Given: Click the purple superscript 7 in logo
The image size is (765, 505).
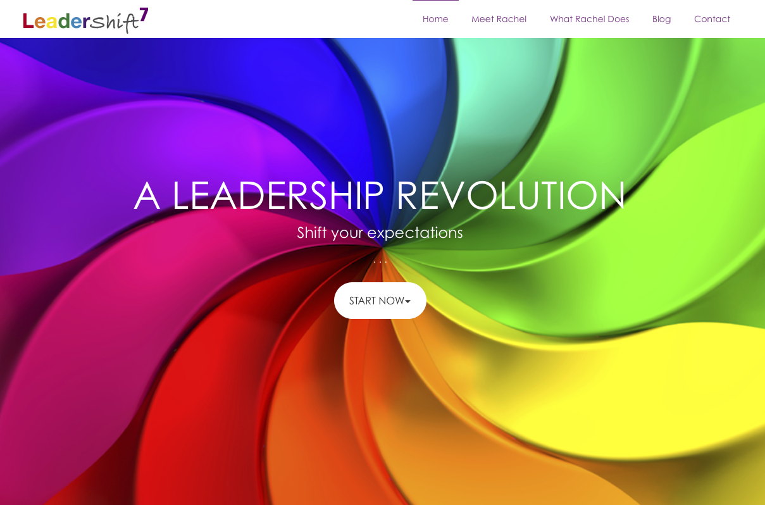Looking at the screenshot, I should pyautogui.click(x=144, y=15).
